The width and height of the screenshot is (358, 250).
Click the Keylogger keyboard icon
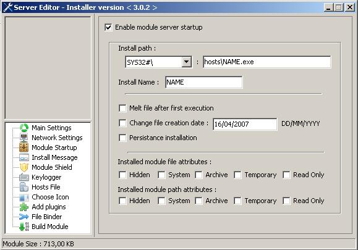click(24, 177)
